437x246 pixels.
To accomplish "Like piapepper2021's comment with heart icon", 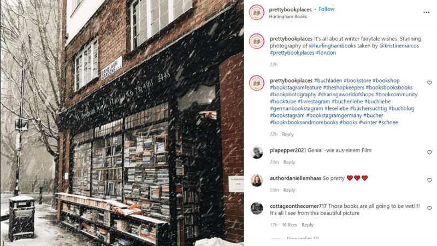I will click(x=429, y=153).
